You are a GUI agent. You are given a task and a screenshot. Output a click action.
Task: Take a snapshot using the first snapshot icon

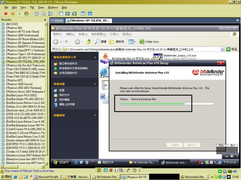click(36, 13)
